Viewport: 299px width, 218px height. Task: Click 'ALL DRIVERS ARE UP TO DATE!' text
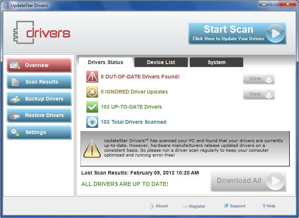125,184
